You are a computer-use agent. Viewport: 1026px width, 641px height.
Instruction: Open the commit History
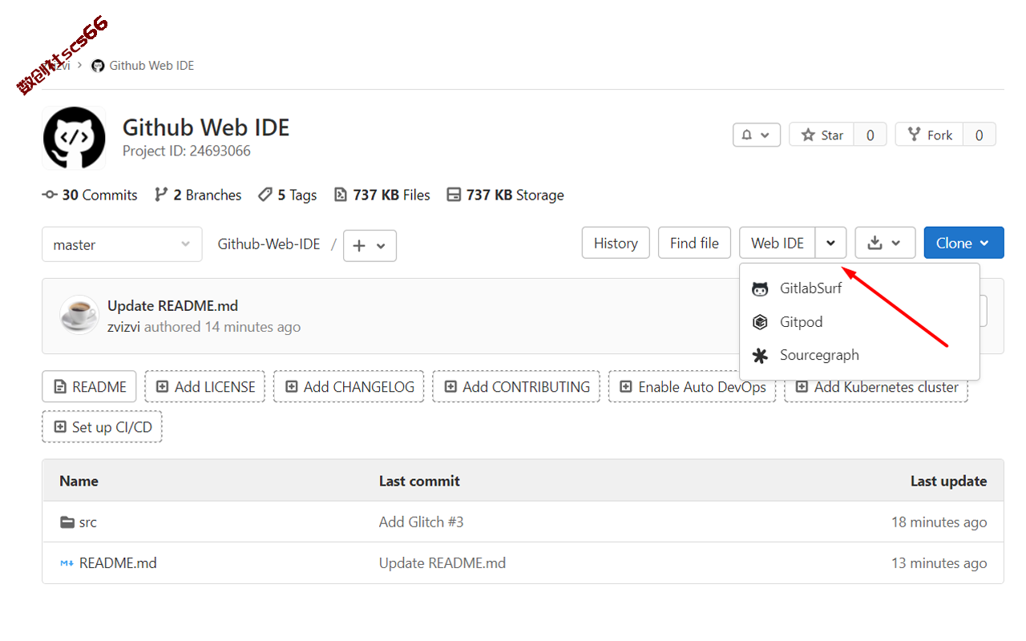pos(616,243)
